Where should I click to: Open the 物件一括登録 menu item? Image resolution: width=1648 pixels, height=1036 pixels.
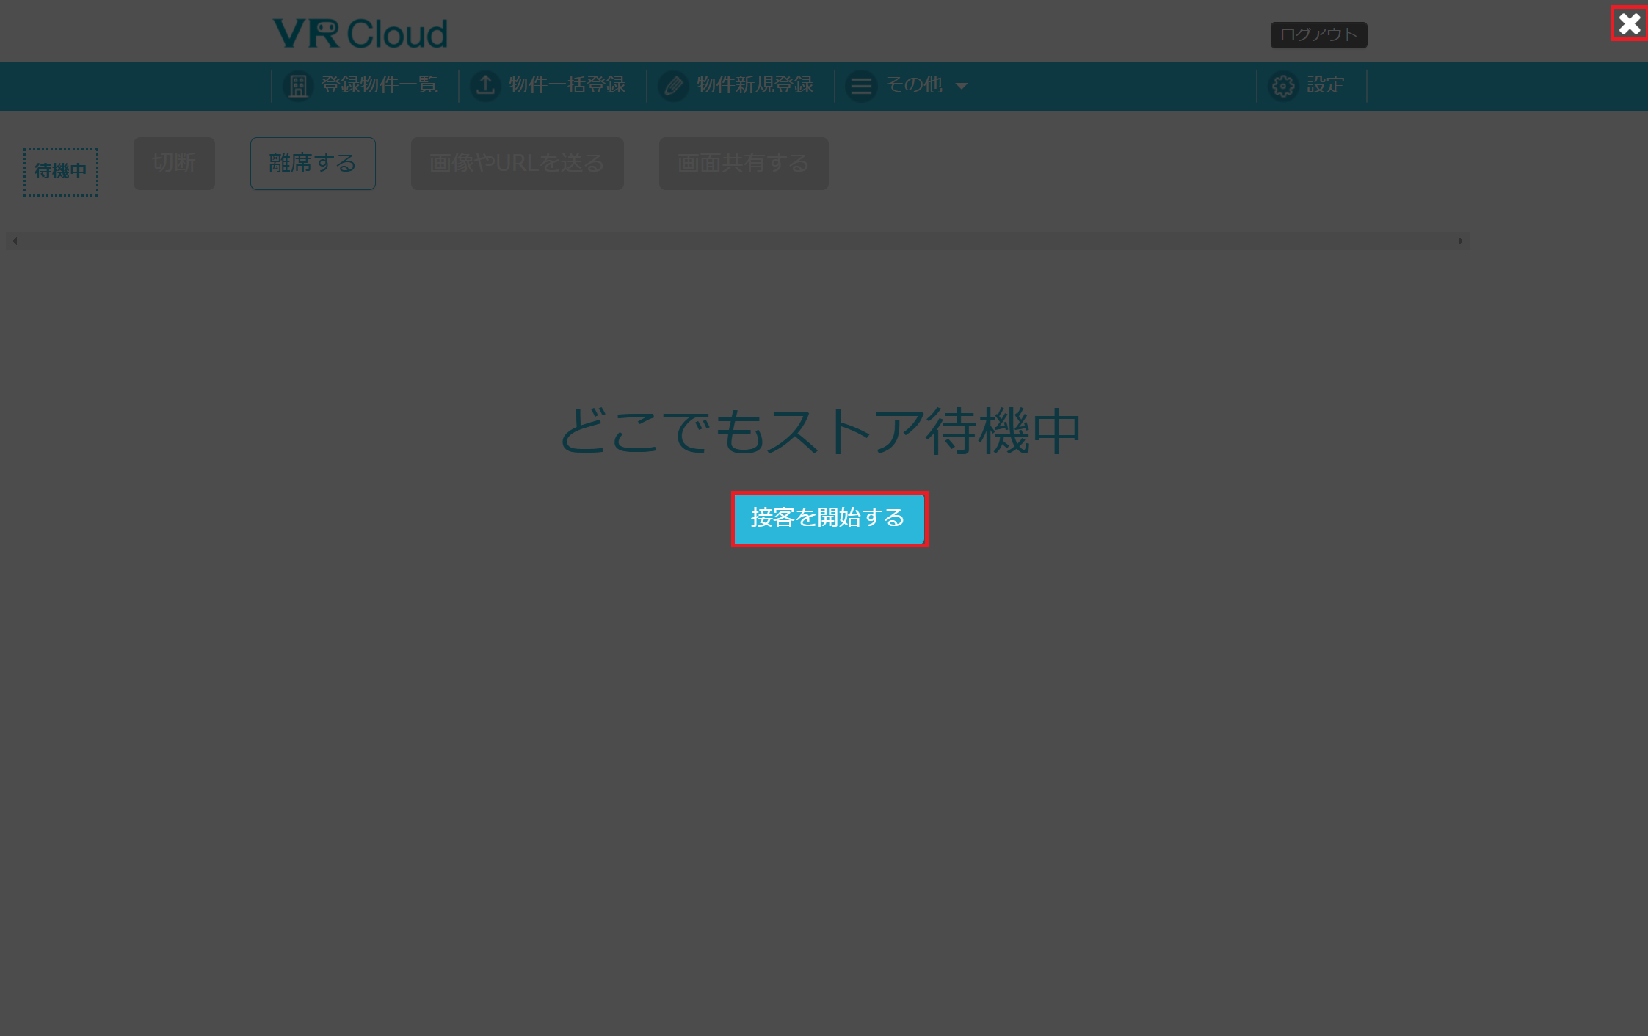click(567, 85)
